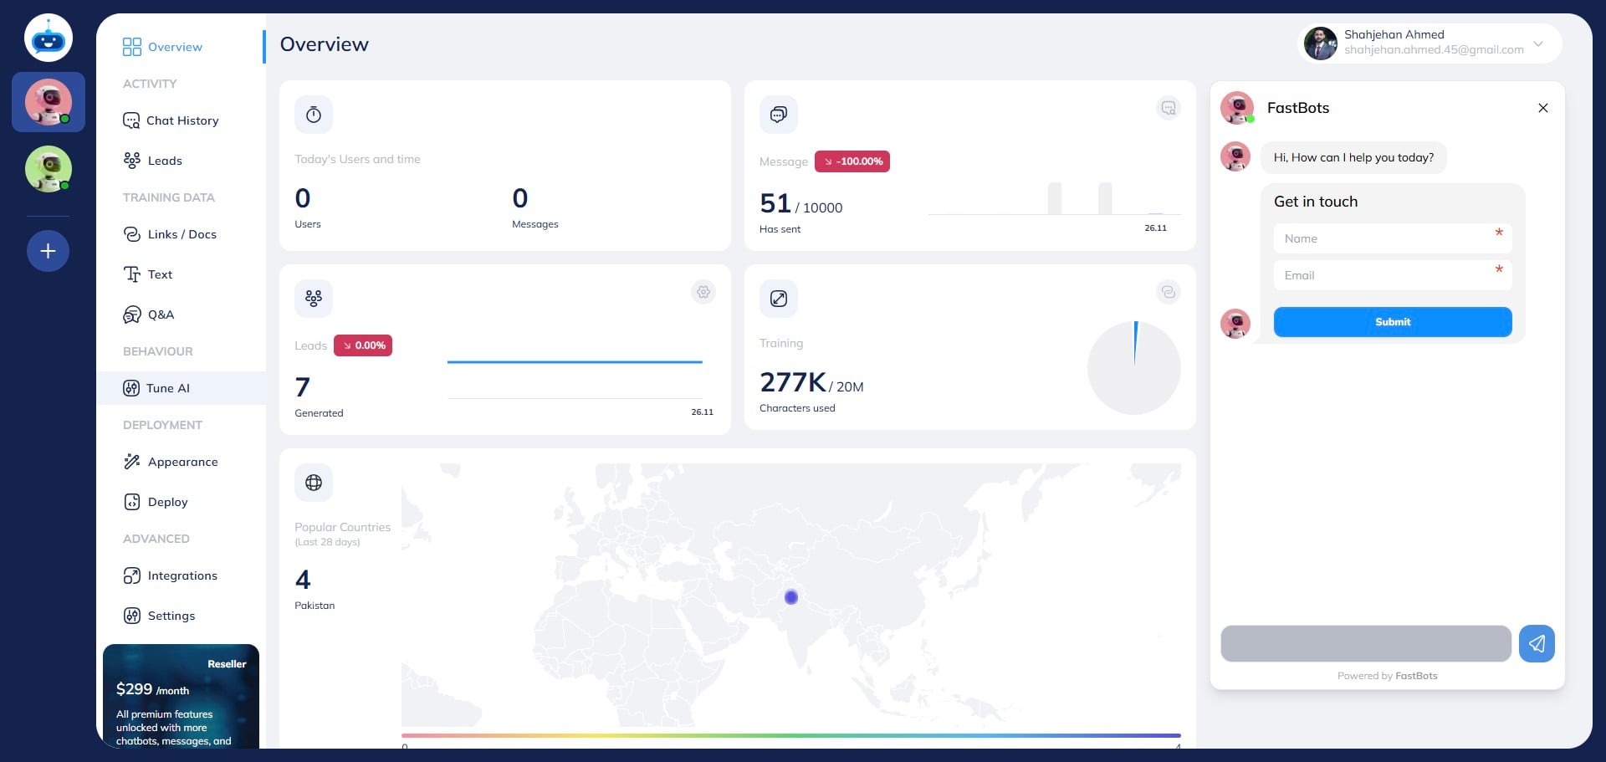Select the pink robot chatbot avatar
1606x762 pixels.
48,102
